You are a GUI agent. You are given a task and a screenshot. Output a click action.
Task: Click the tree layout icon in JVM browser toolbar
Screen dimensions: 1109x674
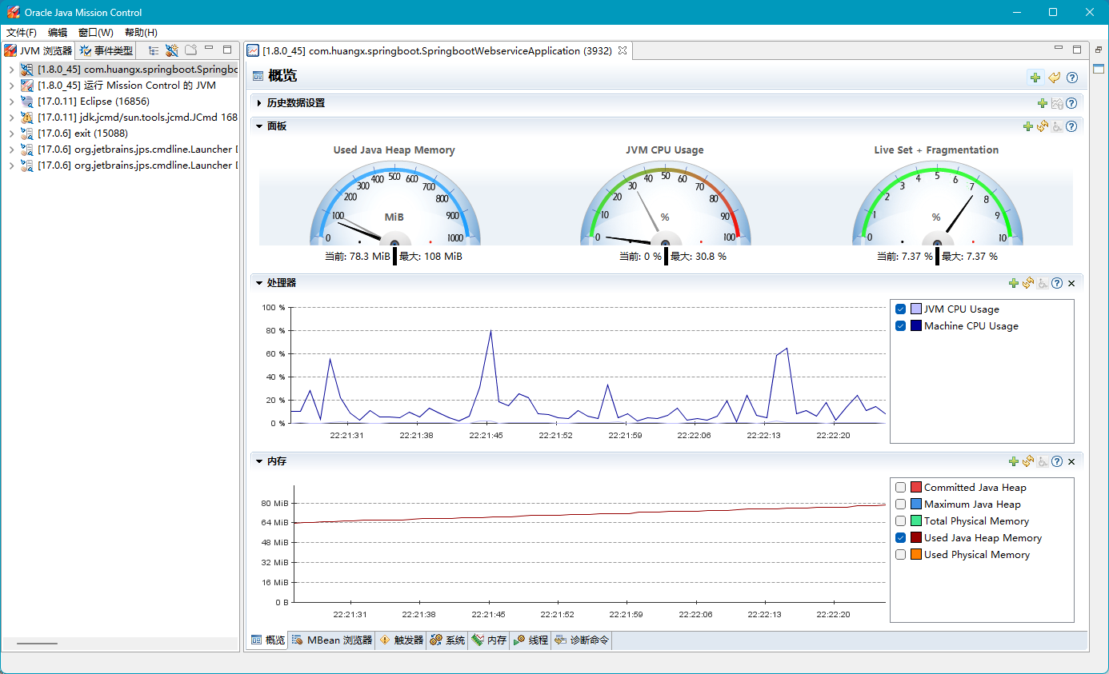click(153, 50)
